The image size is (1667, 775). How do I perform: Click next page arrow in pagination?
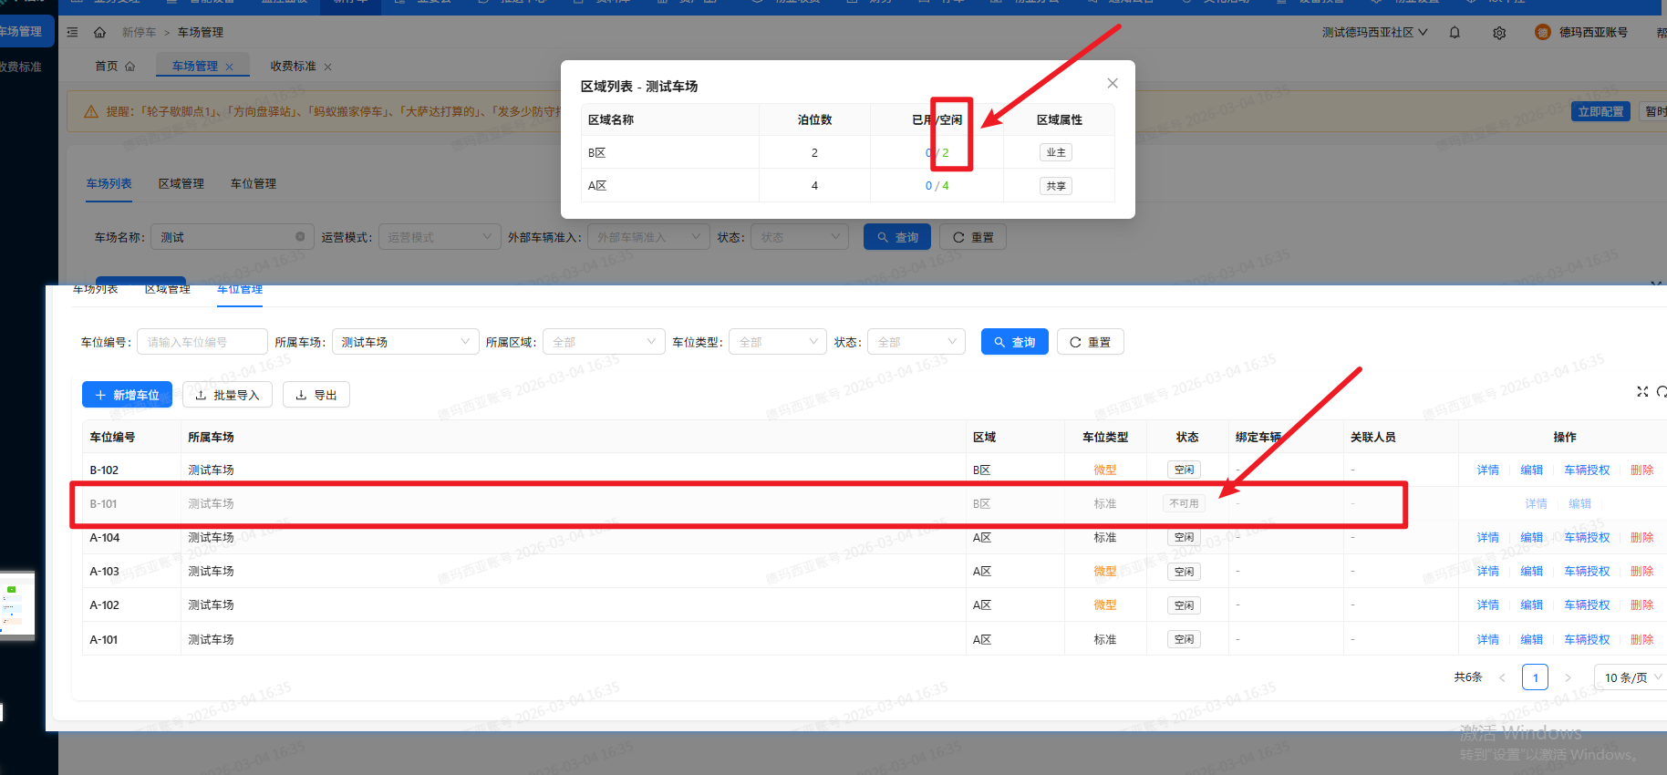[x=1569, y=677]
